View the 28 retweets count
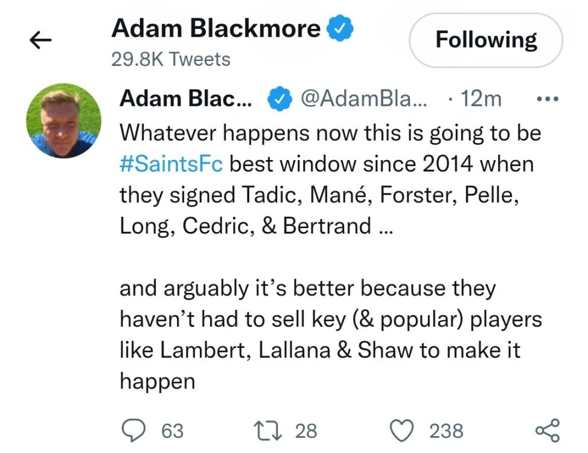Viewport: 588px width, 453px height. (306, 431)
